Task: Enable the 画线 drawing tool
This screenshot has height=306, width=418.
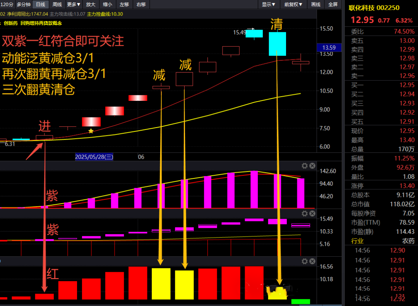Action: [316, 5]
